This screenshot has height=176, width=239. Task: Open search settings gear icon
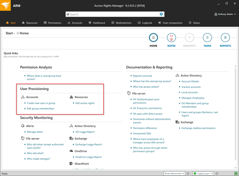161,14
